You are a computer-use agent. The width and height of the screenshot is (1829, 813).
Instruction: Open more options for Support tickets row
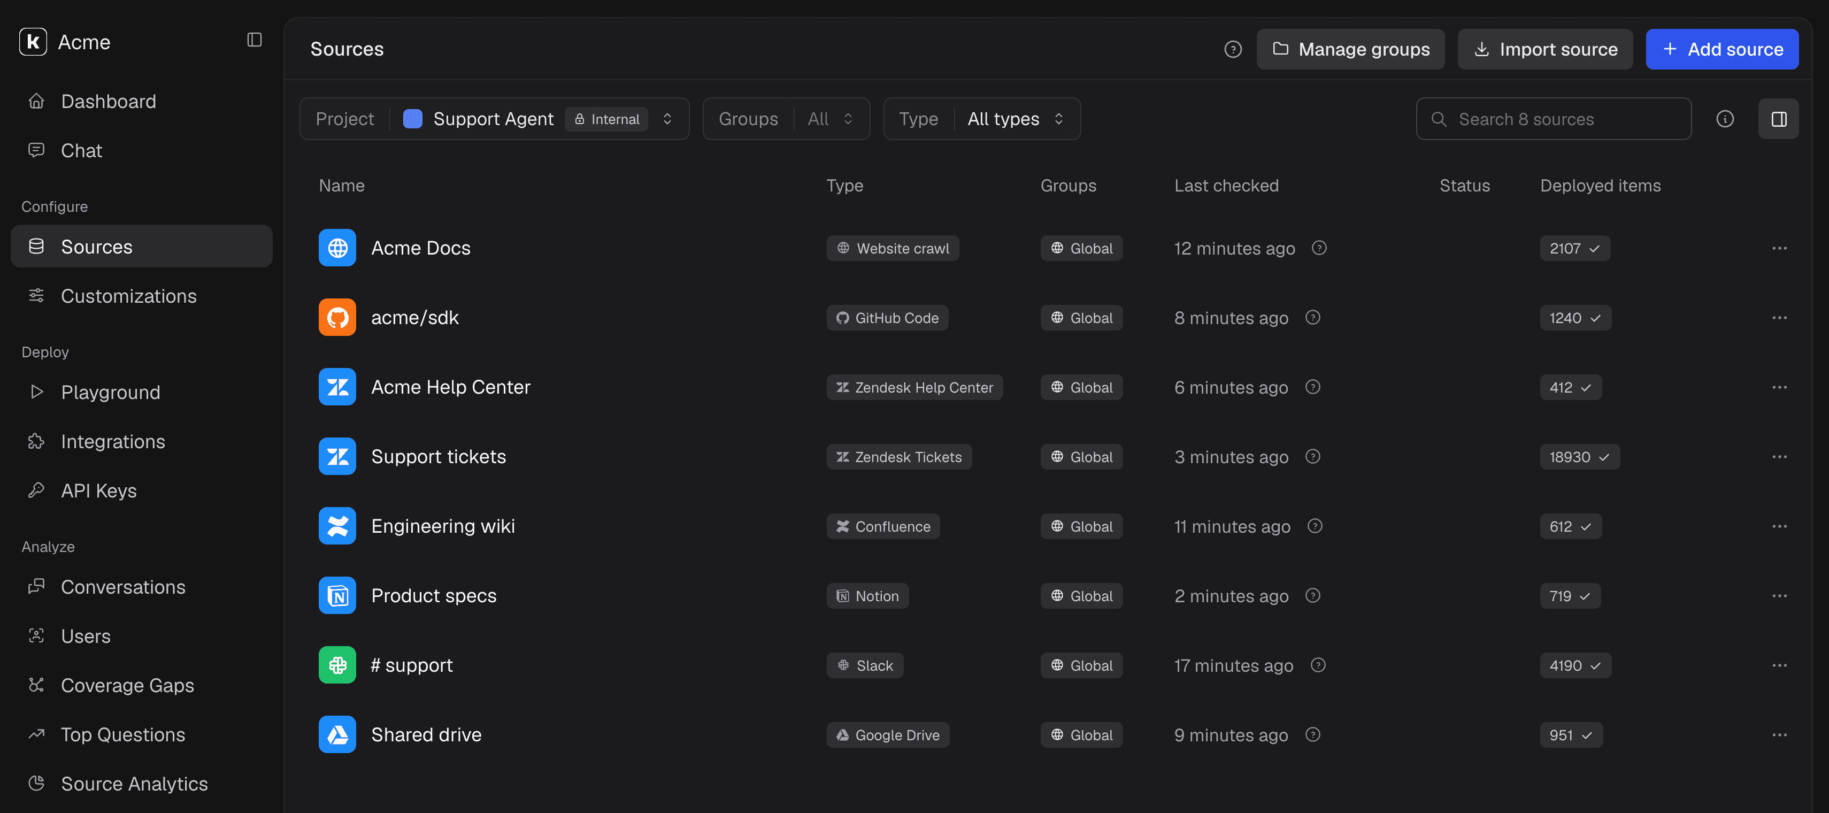[1779, 457]
